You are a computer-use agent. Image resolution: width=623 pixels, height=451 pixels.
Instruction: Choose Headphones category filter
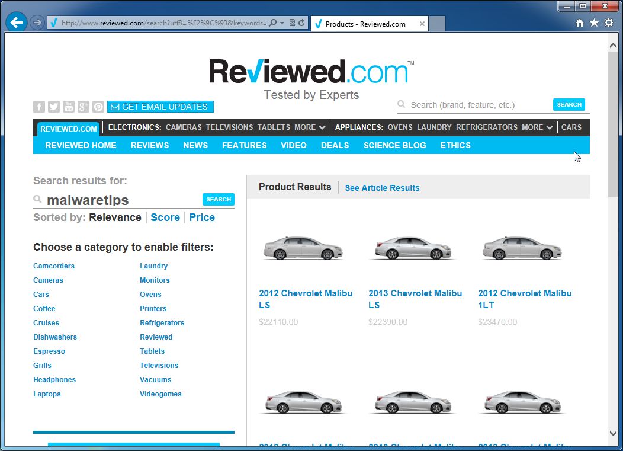click(x=54, y=379)
